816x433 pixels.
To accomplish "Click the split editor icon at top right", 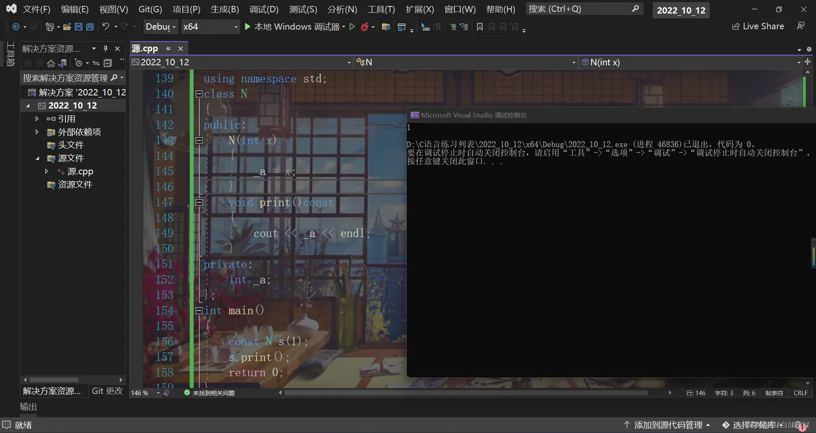I will pyautogui.click(x=808, y=62).
